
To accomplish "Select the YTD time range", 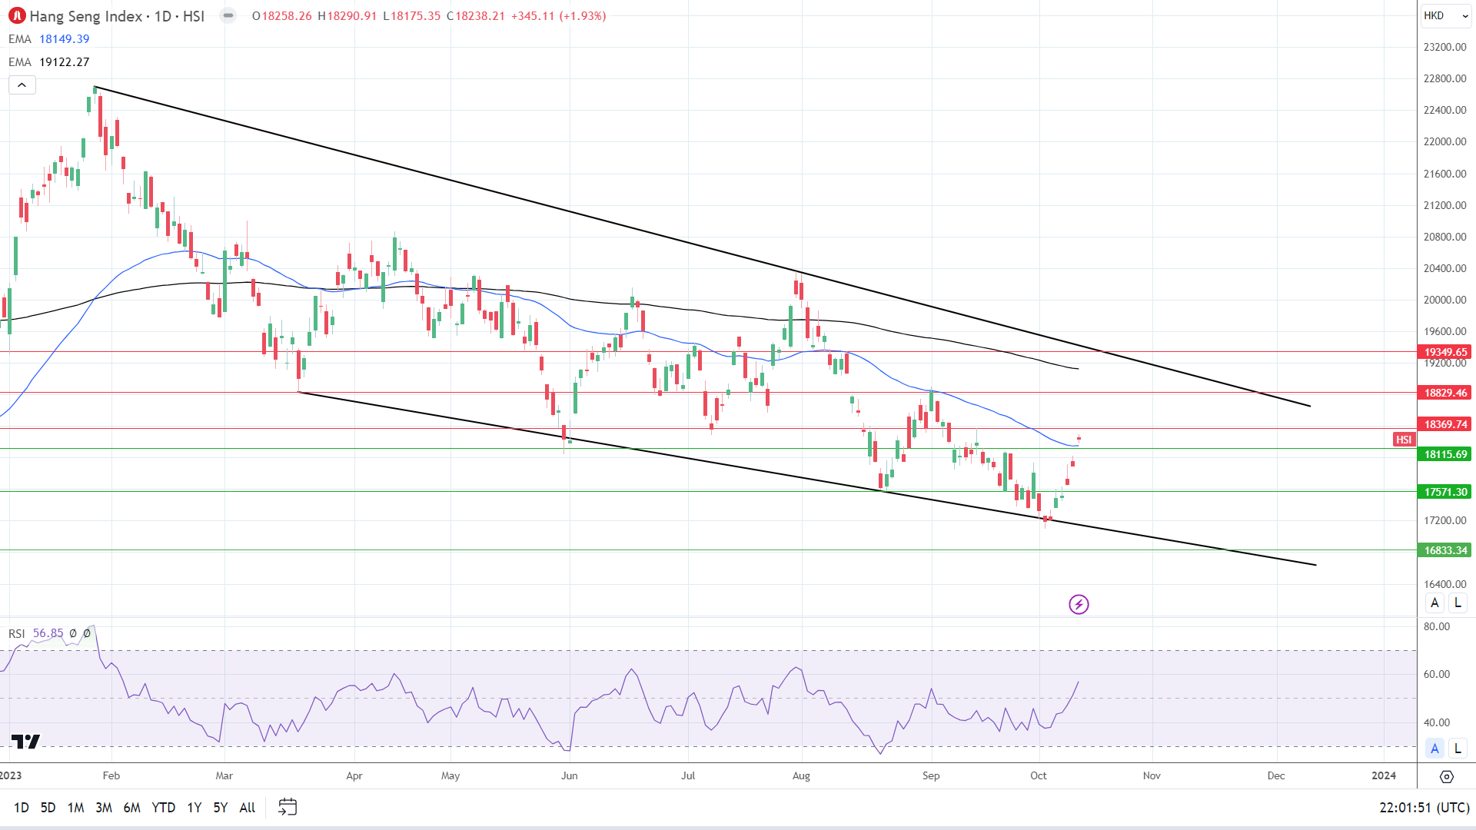I will (x=164, y=808).
